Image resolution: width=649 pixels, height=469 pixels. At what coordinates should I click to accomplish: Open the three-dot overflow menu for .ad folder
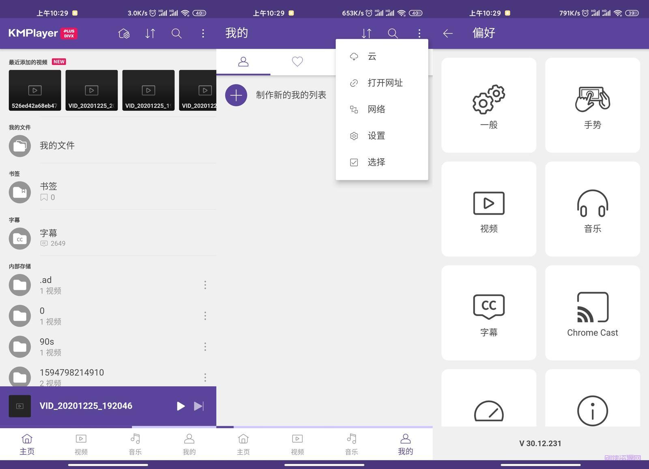pyautogui.click(x=205, y=285)
